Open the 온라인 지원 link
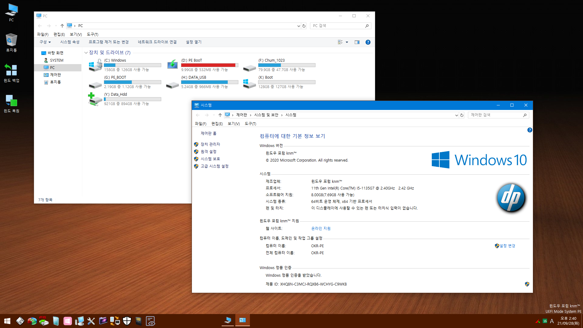Viewport: 583px width, 328px height. coord(321,228)
